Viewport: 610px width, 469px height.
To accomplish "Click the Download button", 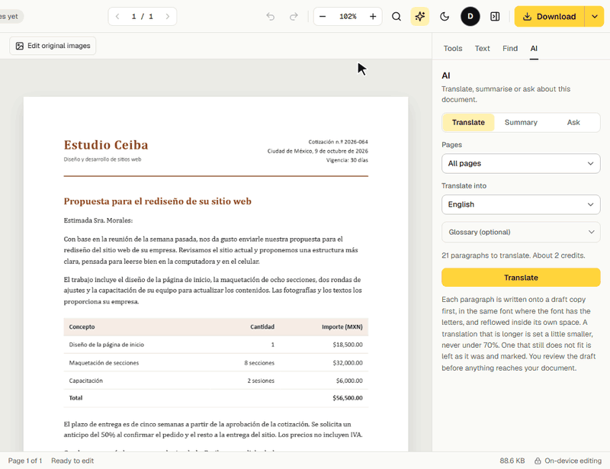I will pyautogui.click(x=549, y=16).
